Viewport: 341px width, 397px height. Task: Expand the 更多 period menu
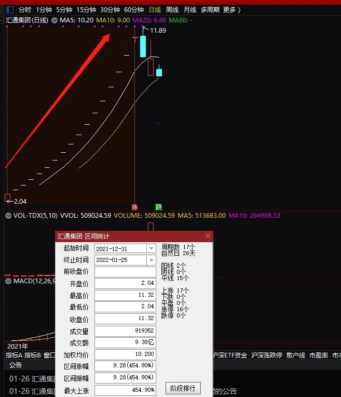(231, 10)
